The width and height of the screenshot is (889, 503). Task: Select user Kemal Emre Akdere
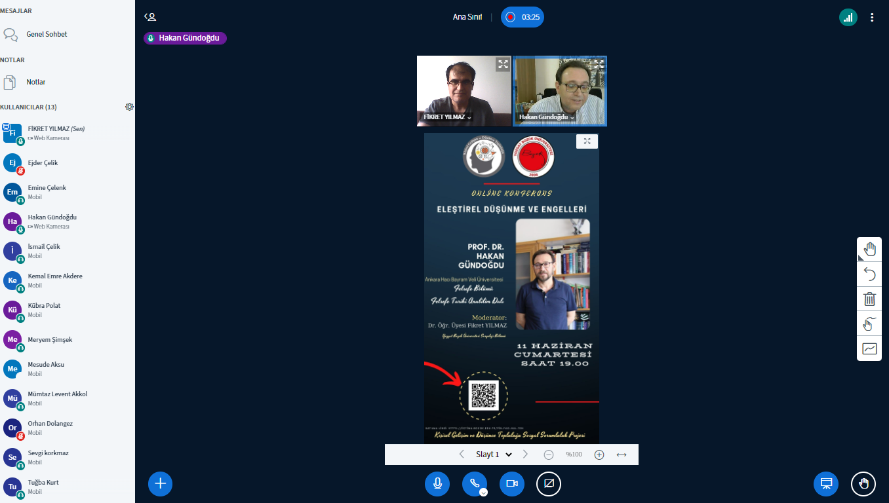pyautogui.click(x=68, y=280)
